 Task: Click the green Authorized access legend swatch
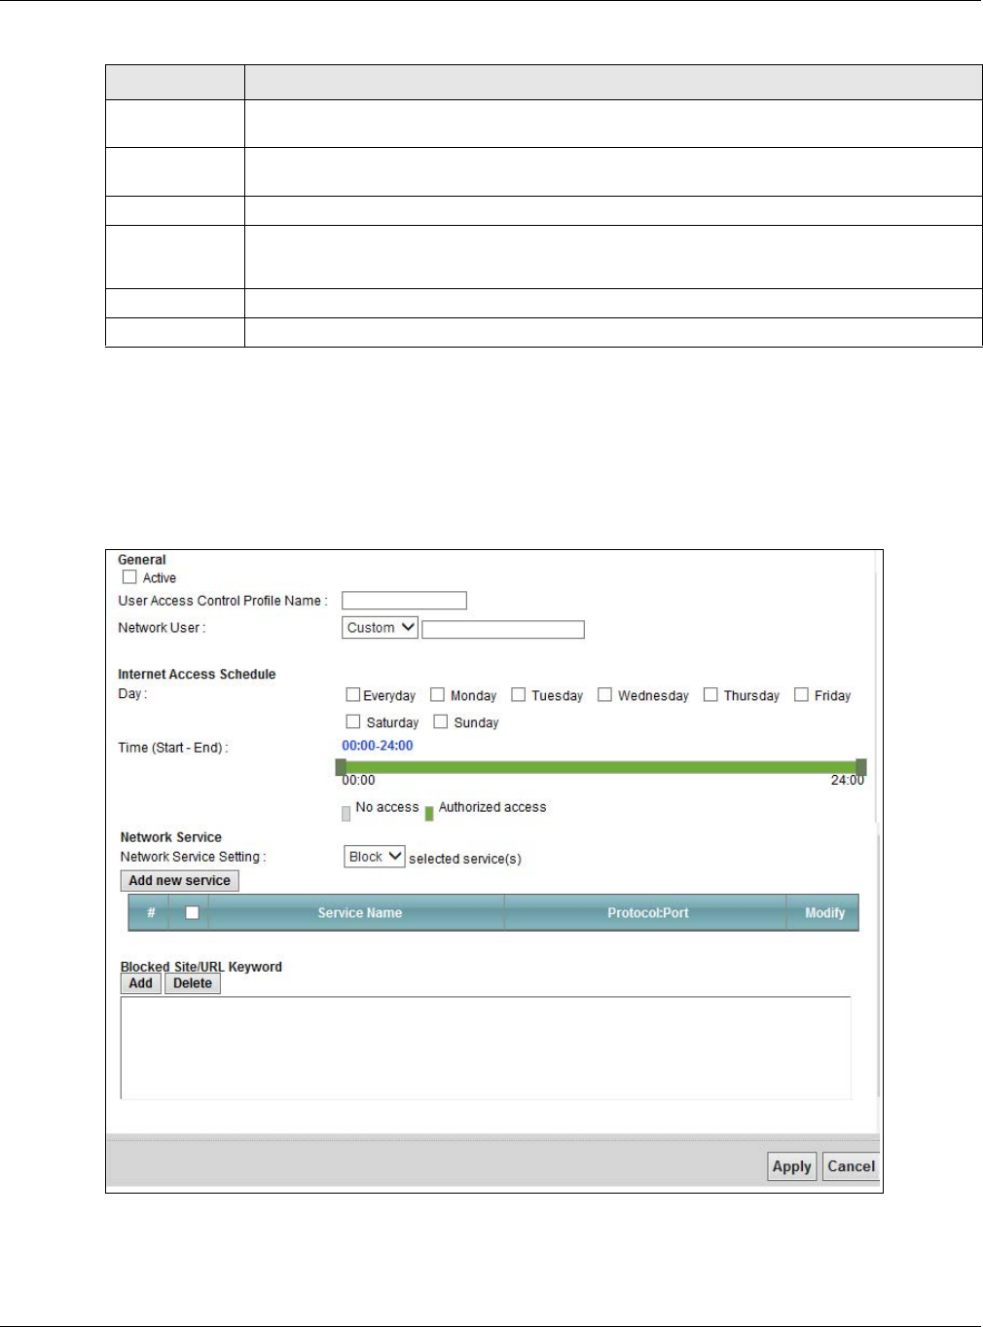pyautogui.click(x=429, y=814)
